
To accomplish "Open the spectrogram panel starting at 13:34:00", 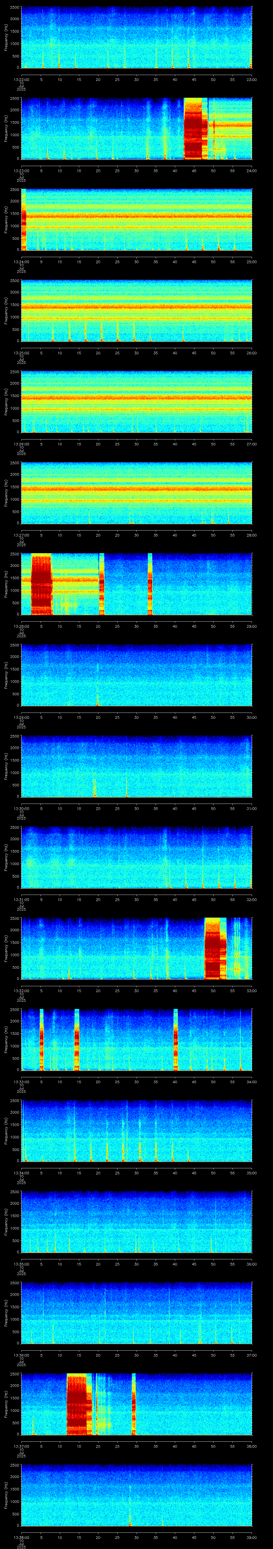I will pos(136,1131).
